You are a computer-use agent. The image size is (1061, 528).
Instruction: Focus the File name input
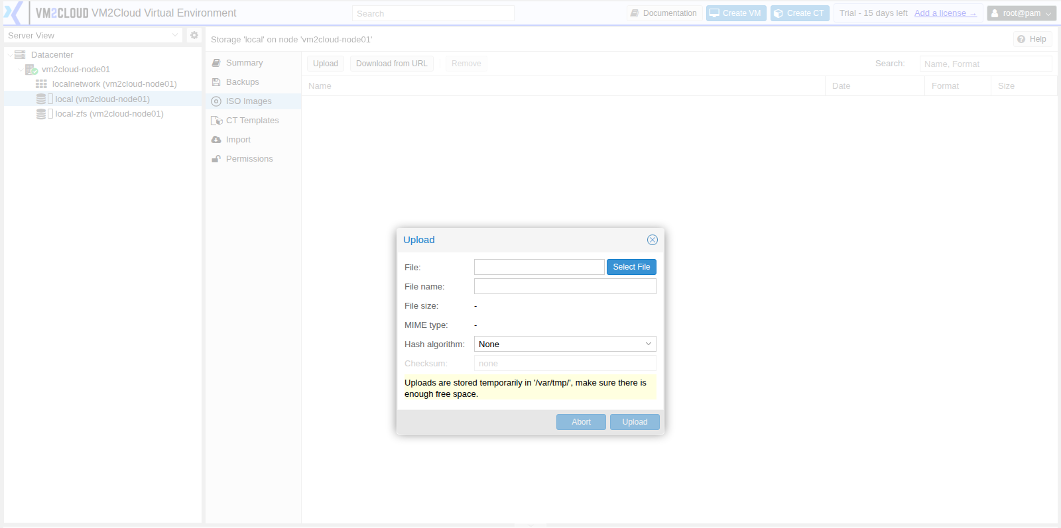click(565, 286)
